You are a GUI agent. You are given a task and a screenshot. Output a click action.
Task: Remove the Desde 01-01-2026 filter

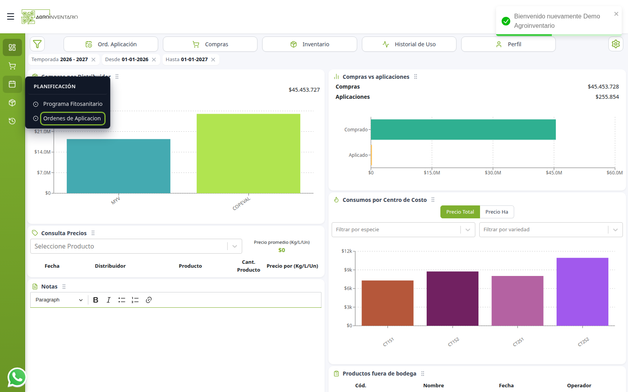click(154, 60)
